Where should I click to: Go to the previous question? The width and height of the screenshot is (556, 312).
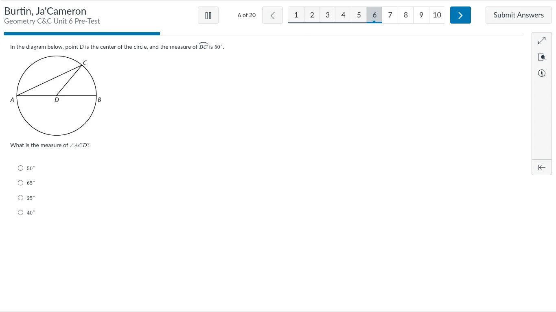(272, 15)
